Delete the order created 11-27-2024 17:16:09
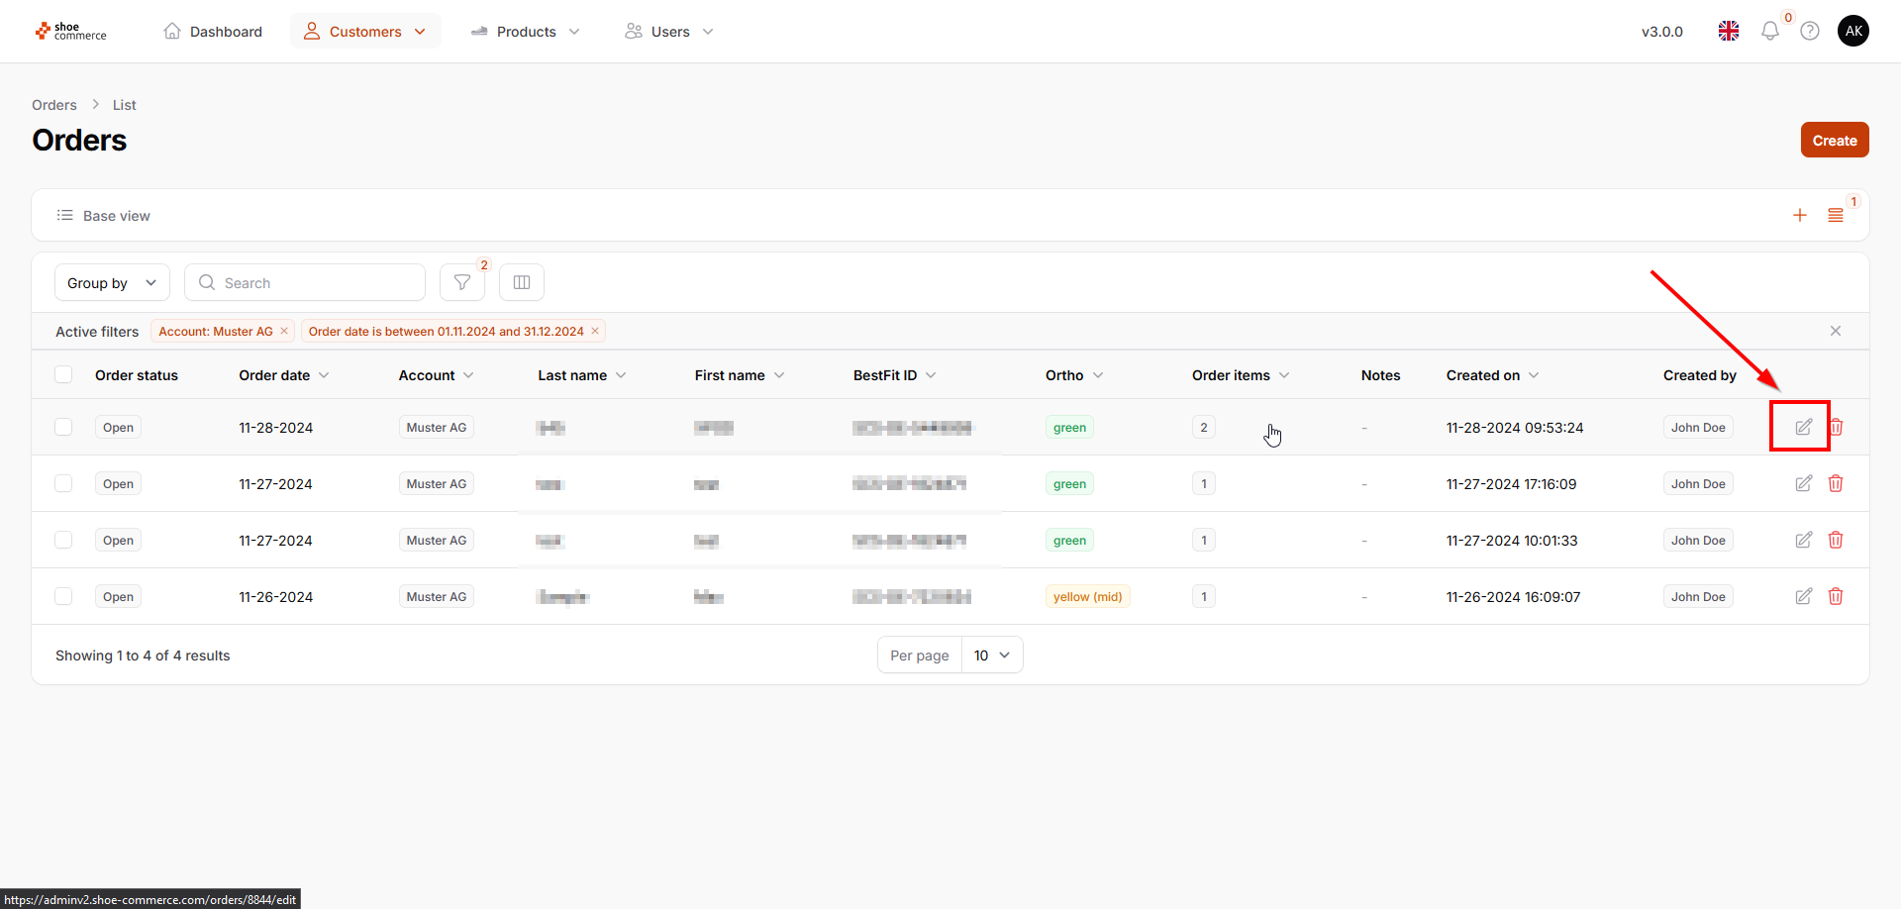Image resolution: width=1901 pixels, height=909 pixels. point(1836,484)
